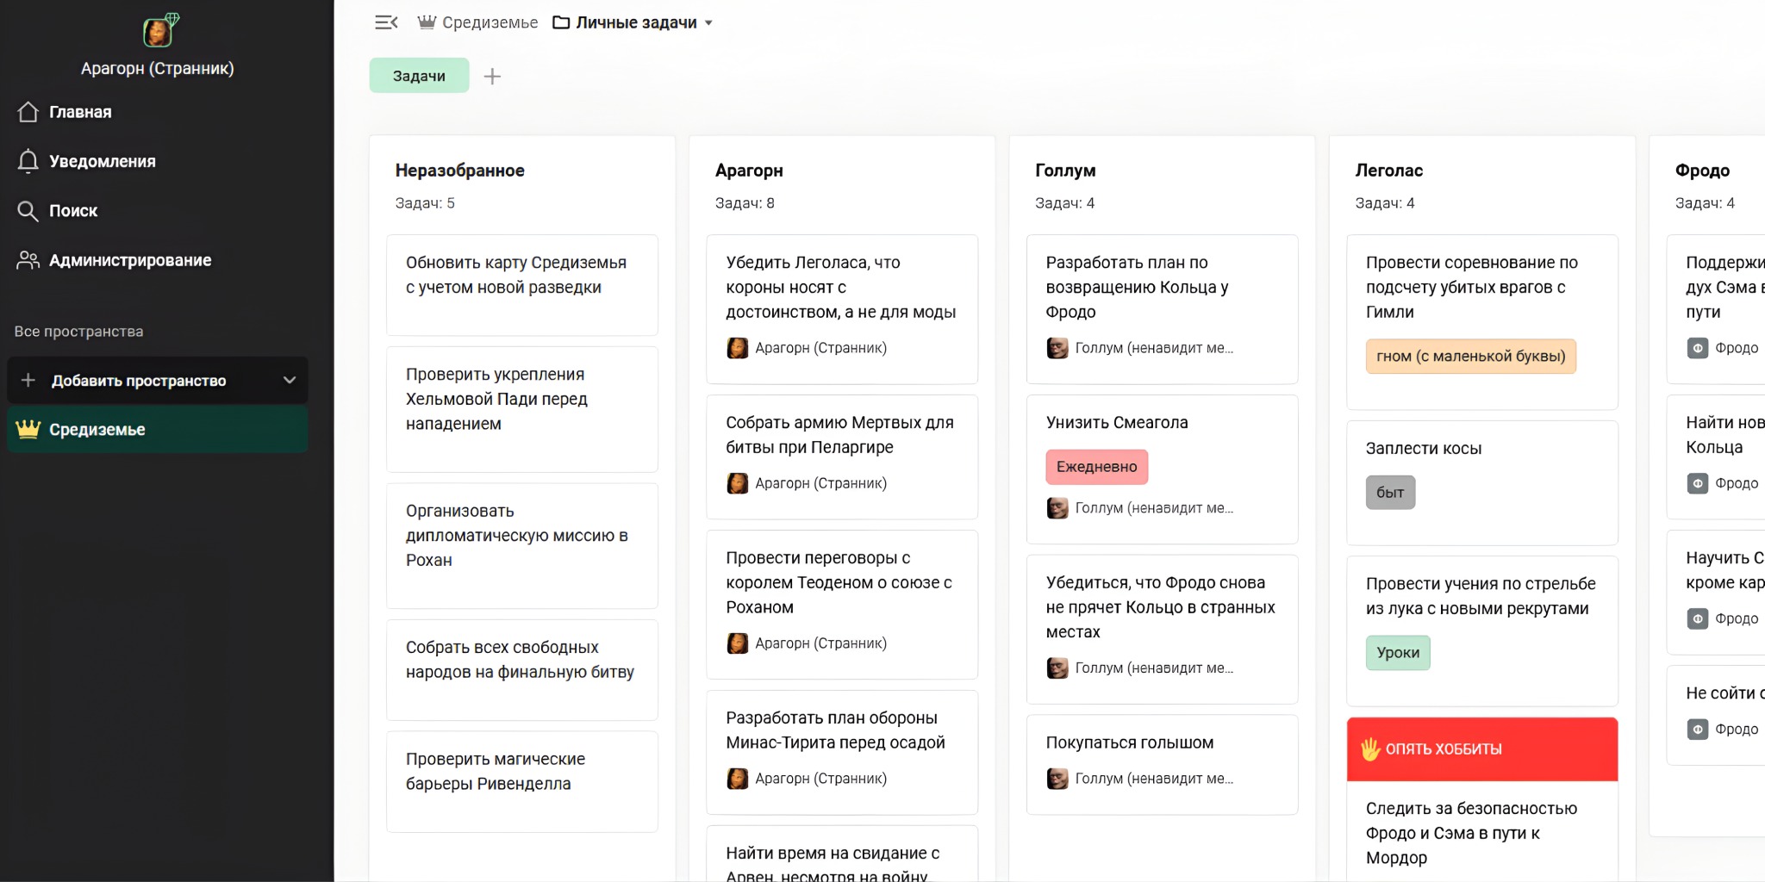Click the Арагорн column header
The height and width of the screenshot is (882, 1765).
[749, 171]
